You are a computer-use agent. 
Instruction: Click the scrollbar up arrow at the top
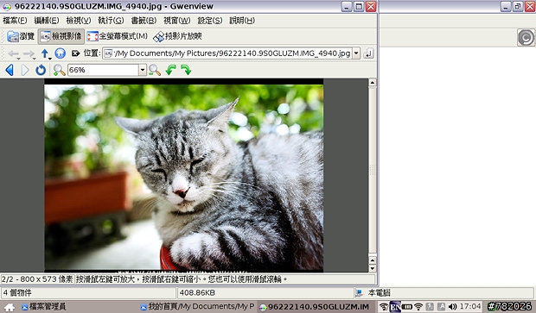click(373, 82)
